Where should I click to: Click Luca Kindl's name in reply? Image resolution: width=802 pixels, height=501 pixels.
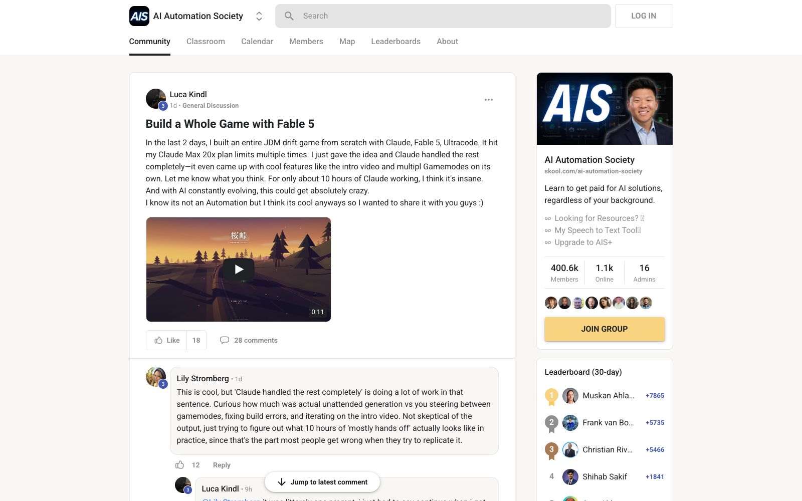coord(220,488)
